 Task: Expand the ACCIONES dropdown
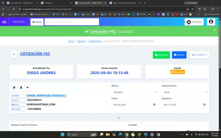tap(200, 55)
